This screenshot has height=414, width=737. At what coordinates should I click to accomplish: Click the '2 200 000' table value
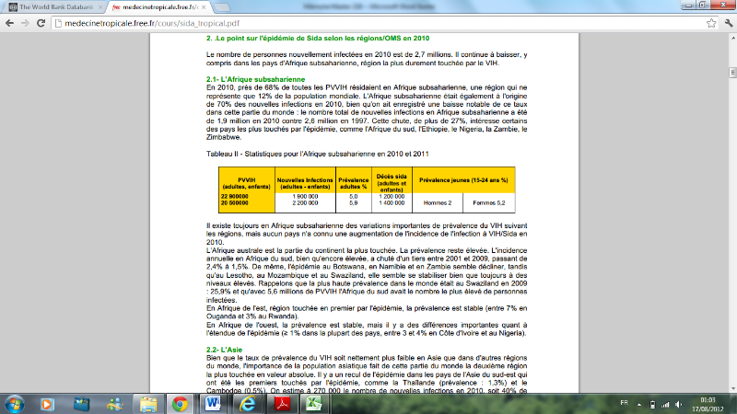click(305, 203)
